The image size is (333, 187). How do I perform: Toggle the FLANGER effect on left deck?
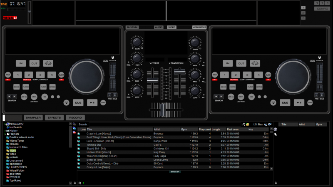[x=26, y=87]
